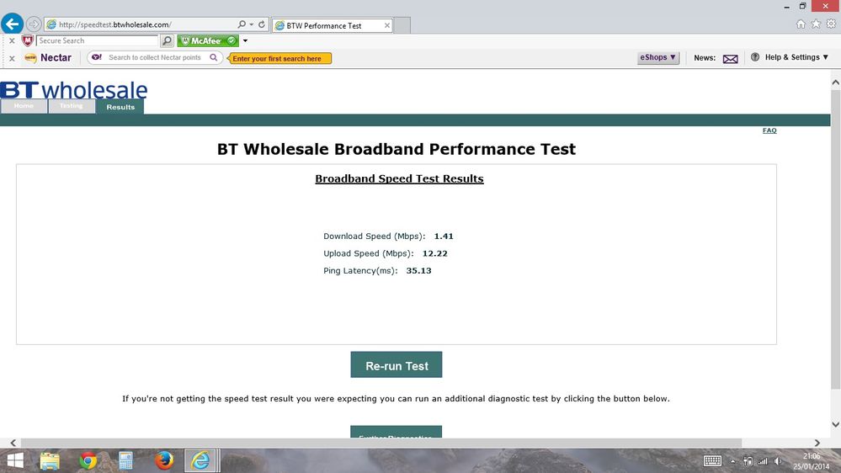
Task: Open Calculator from the taskbar
Action: 125,460
